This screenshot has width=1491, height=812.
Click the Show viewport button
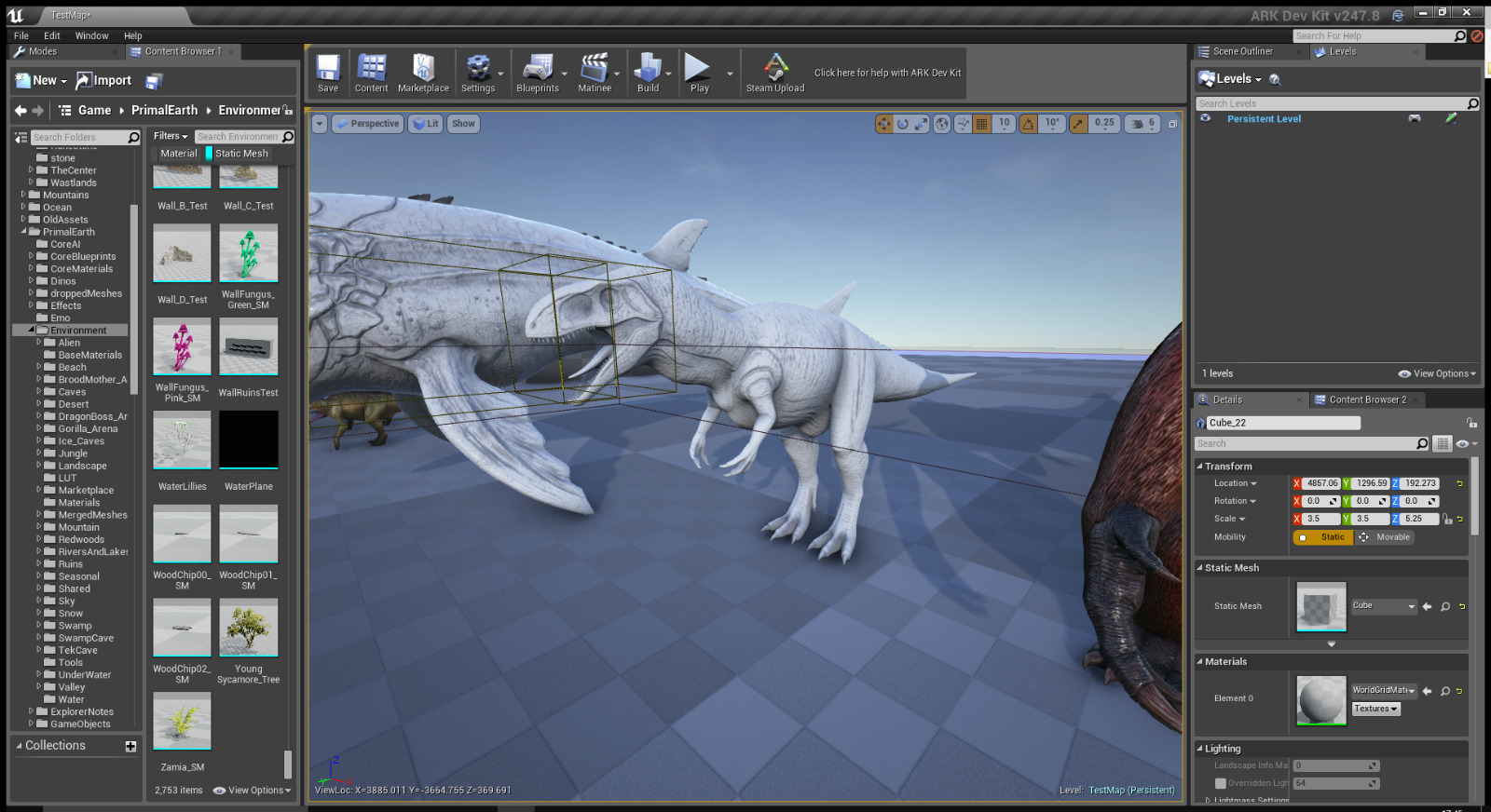(463, 124)
